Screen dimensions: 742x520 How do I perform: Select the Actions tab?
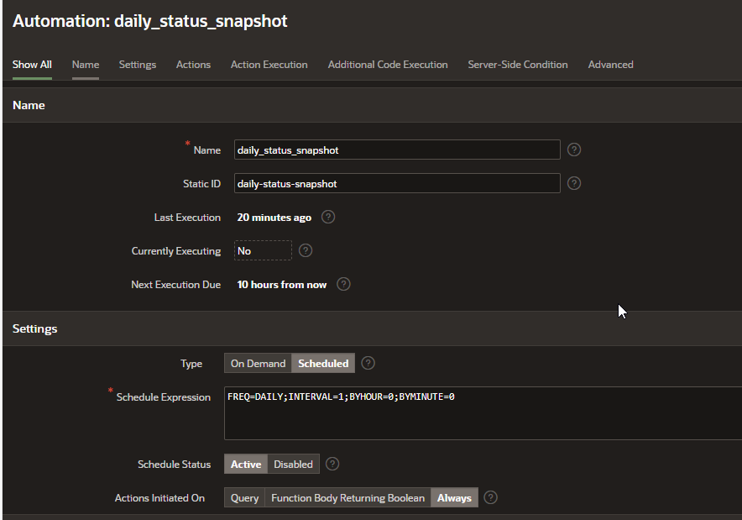[193, 65]
